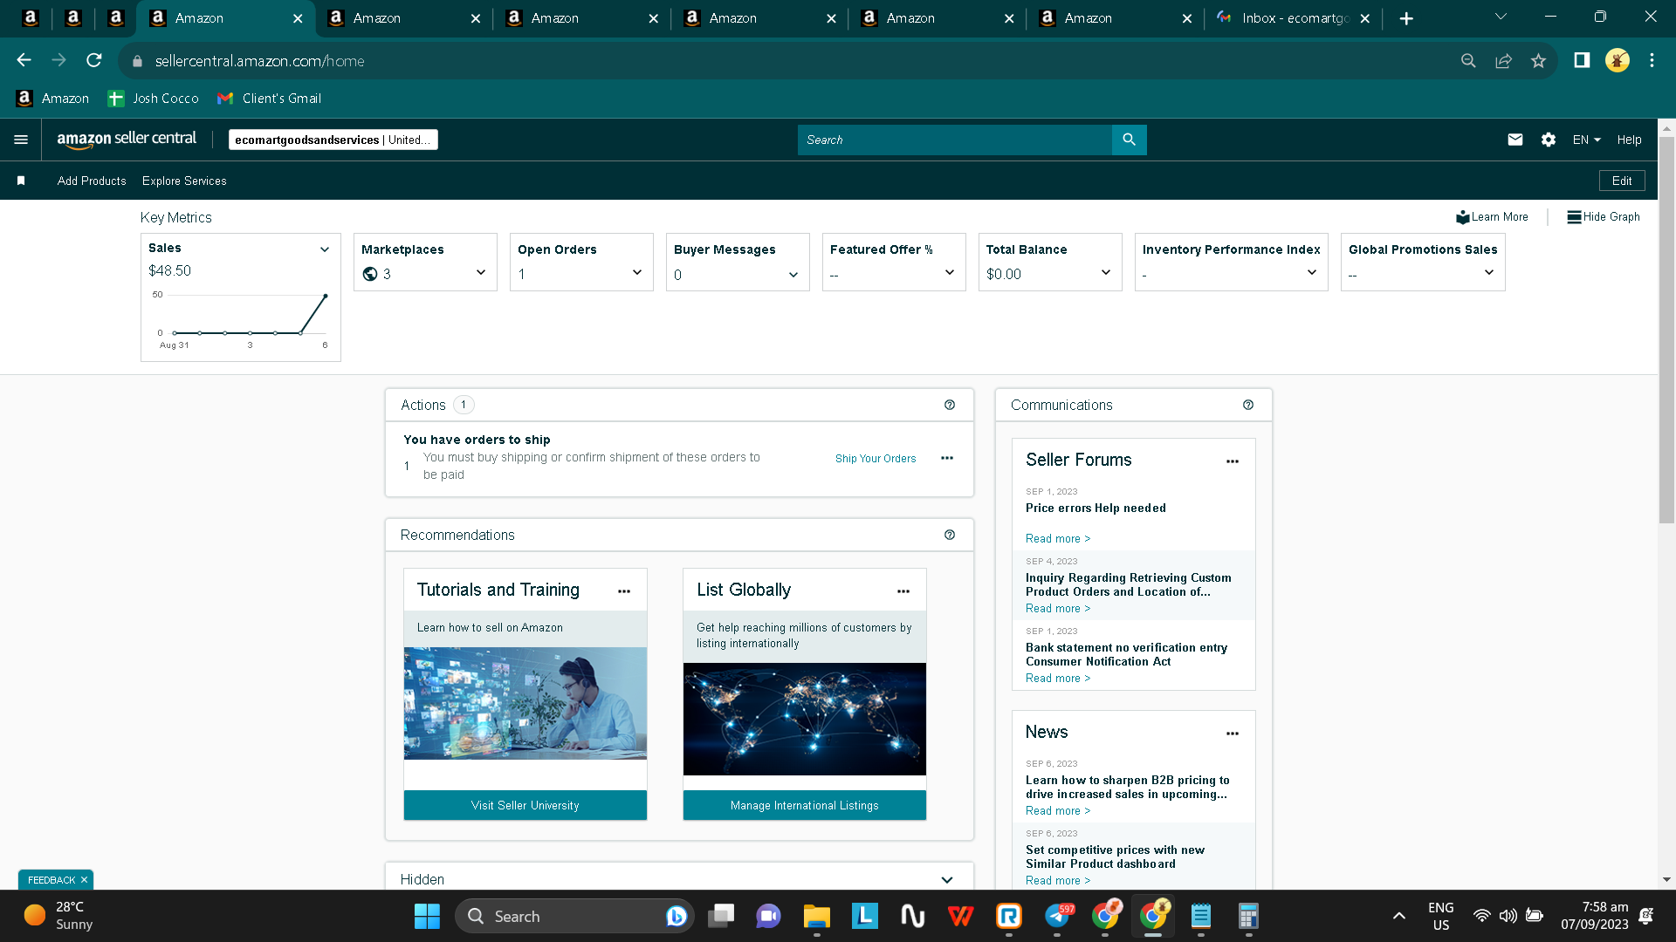Open the Communications help question icon
The width and height of the screenshot is (1676, 942).
point(1248,405)
